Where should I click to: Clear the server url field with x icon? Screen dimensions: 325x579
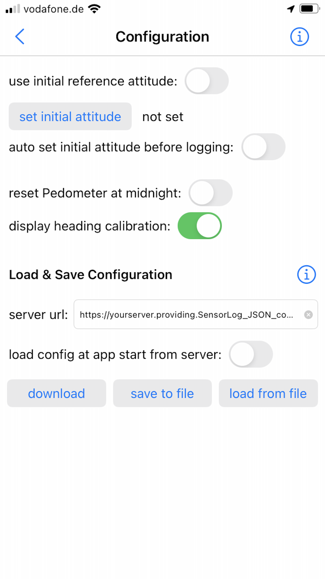(308, 315)
